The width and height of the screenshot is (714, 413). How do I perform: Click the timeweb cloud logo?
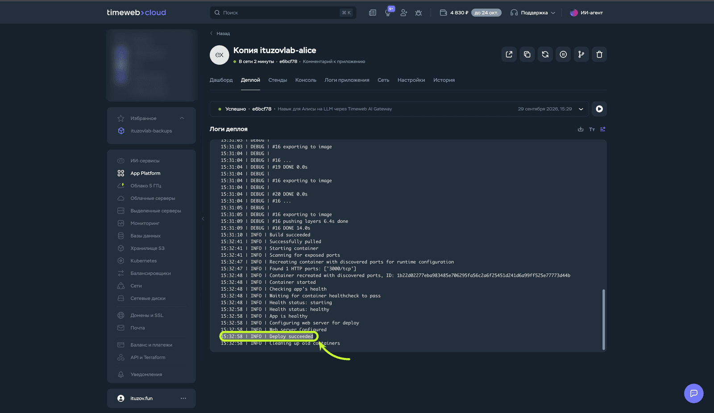[x=137, y=13]
